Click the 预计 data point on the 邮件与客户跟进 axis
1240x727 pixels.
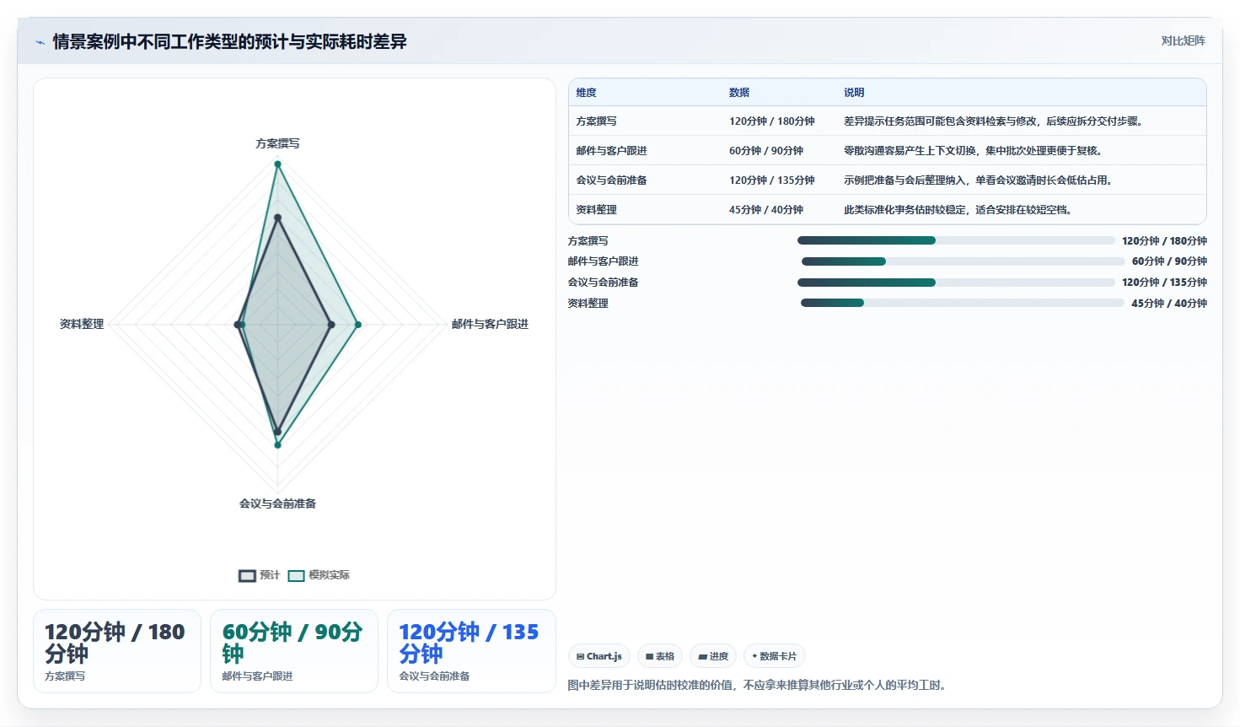tap(331, 325)
